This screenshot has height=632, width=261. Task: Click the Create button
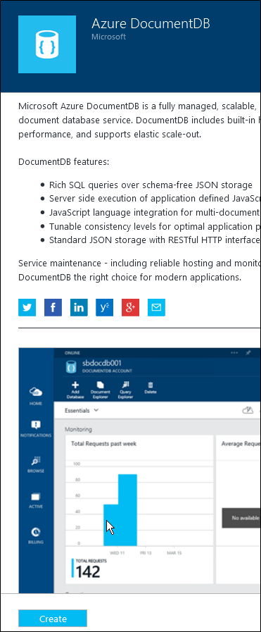(53, 619)
